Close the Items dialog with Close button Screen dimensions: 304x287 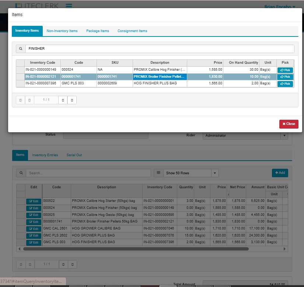tap(289, 124)
